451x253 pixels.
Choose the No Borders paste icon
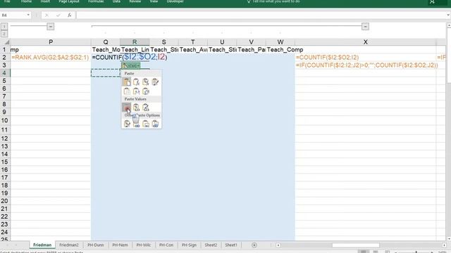pyautogui.click(x=127, y=91)
